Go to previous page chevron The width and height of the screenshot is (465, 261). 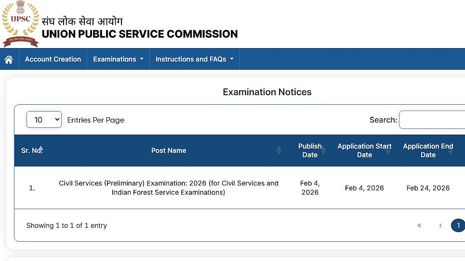[440, 225]
